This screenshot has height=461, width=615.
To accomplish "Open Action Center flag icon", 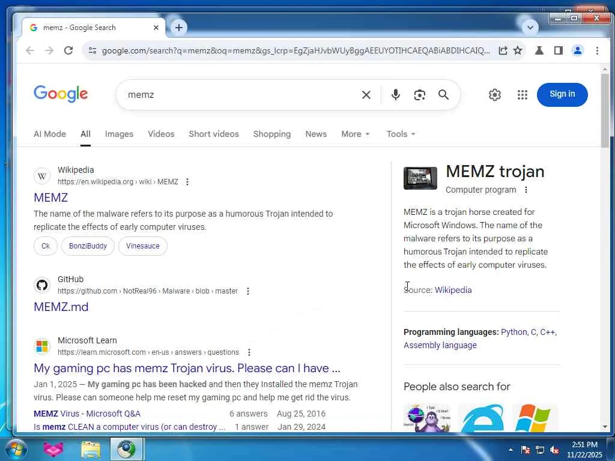I will tap(526, 450).
